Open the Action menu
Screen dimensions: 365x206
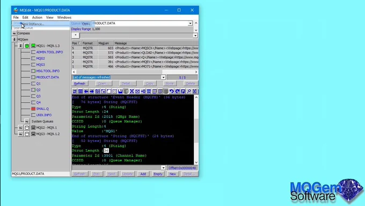pyautogui.click(x=37, y=18)
